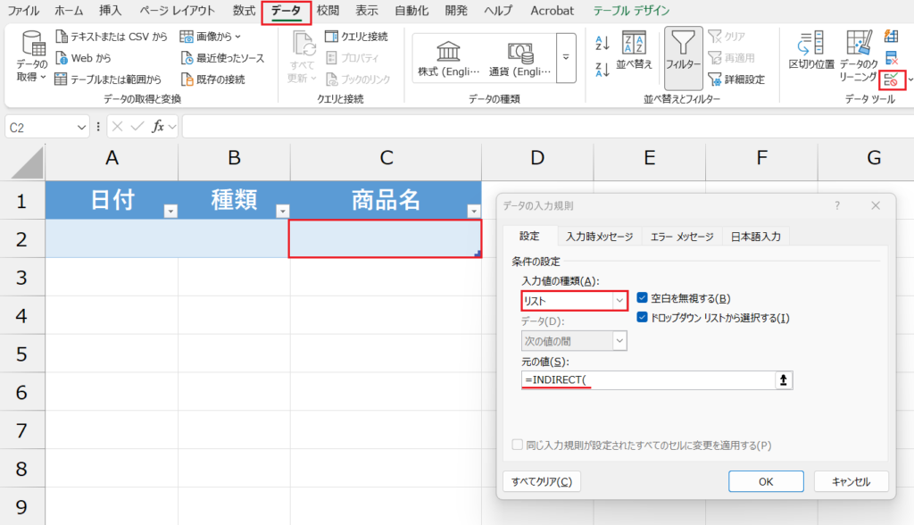Toggle ドロップダウン リストから選択する checkbox
Viewport: 914px width, 525px height.
(643, 317)
